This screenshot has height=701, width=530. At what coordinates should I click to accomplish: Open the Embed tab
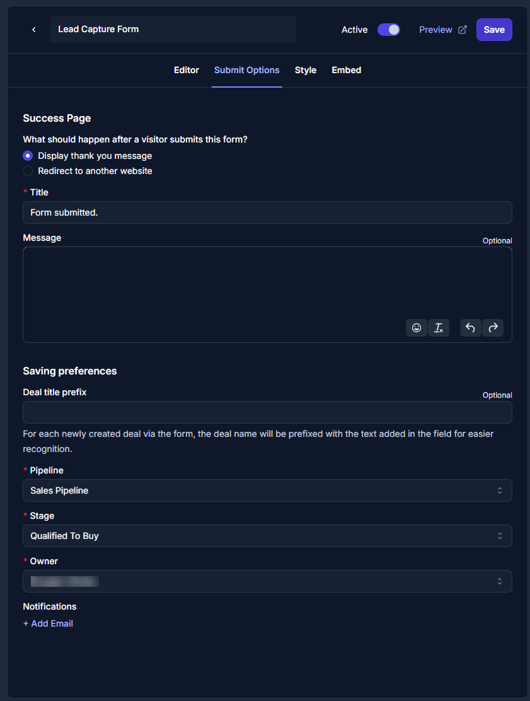click(x=346, y=70)
